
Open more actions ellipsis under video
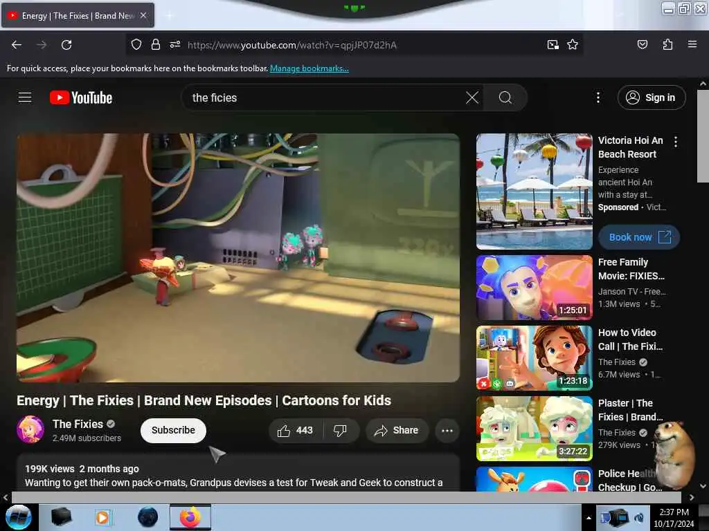pos(447,430)
